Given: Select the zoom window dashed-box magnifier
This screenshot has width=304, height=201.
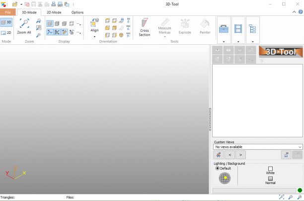Looking at the screenshot, I should pos(39,28).
